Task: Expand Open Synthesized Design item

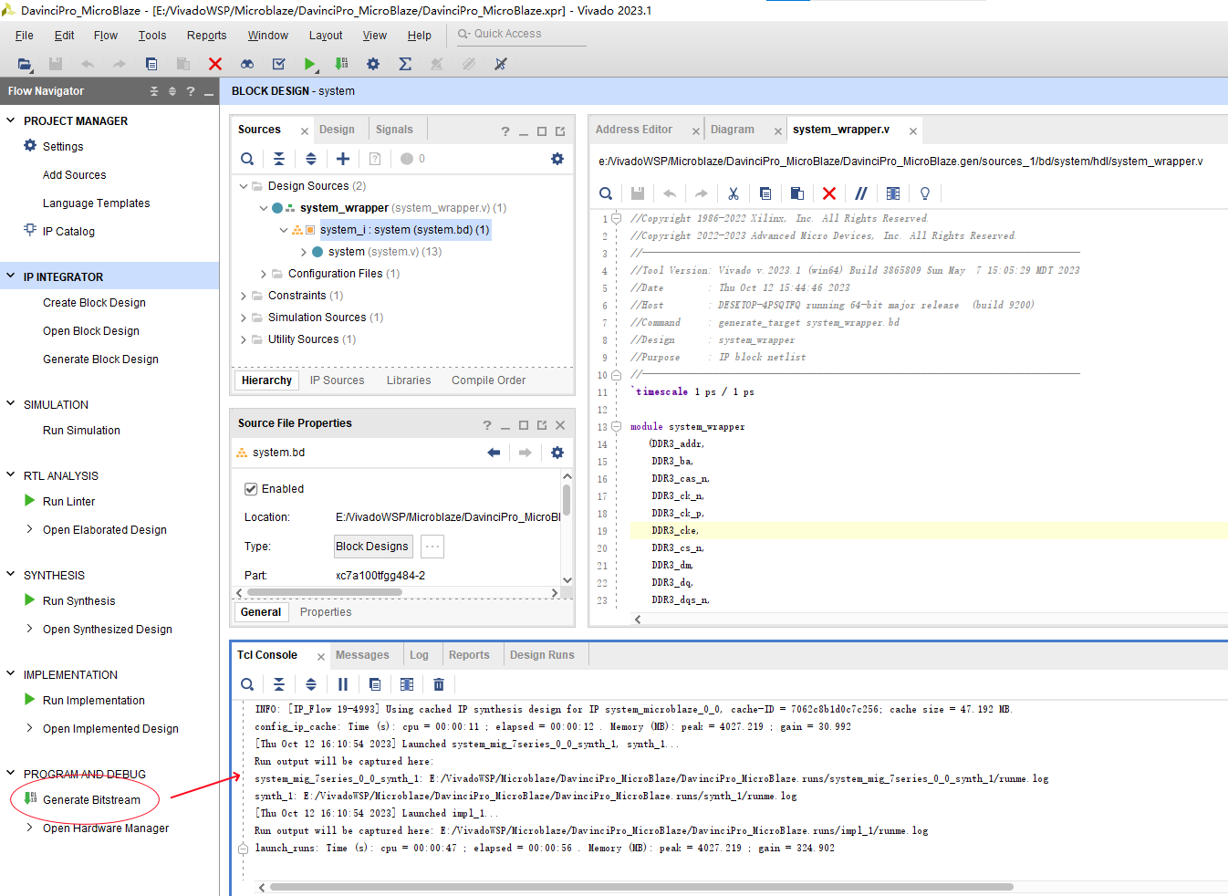Action: coord(30,629)
